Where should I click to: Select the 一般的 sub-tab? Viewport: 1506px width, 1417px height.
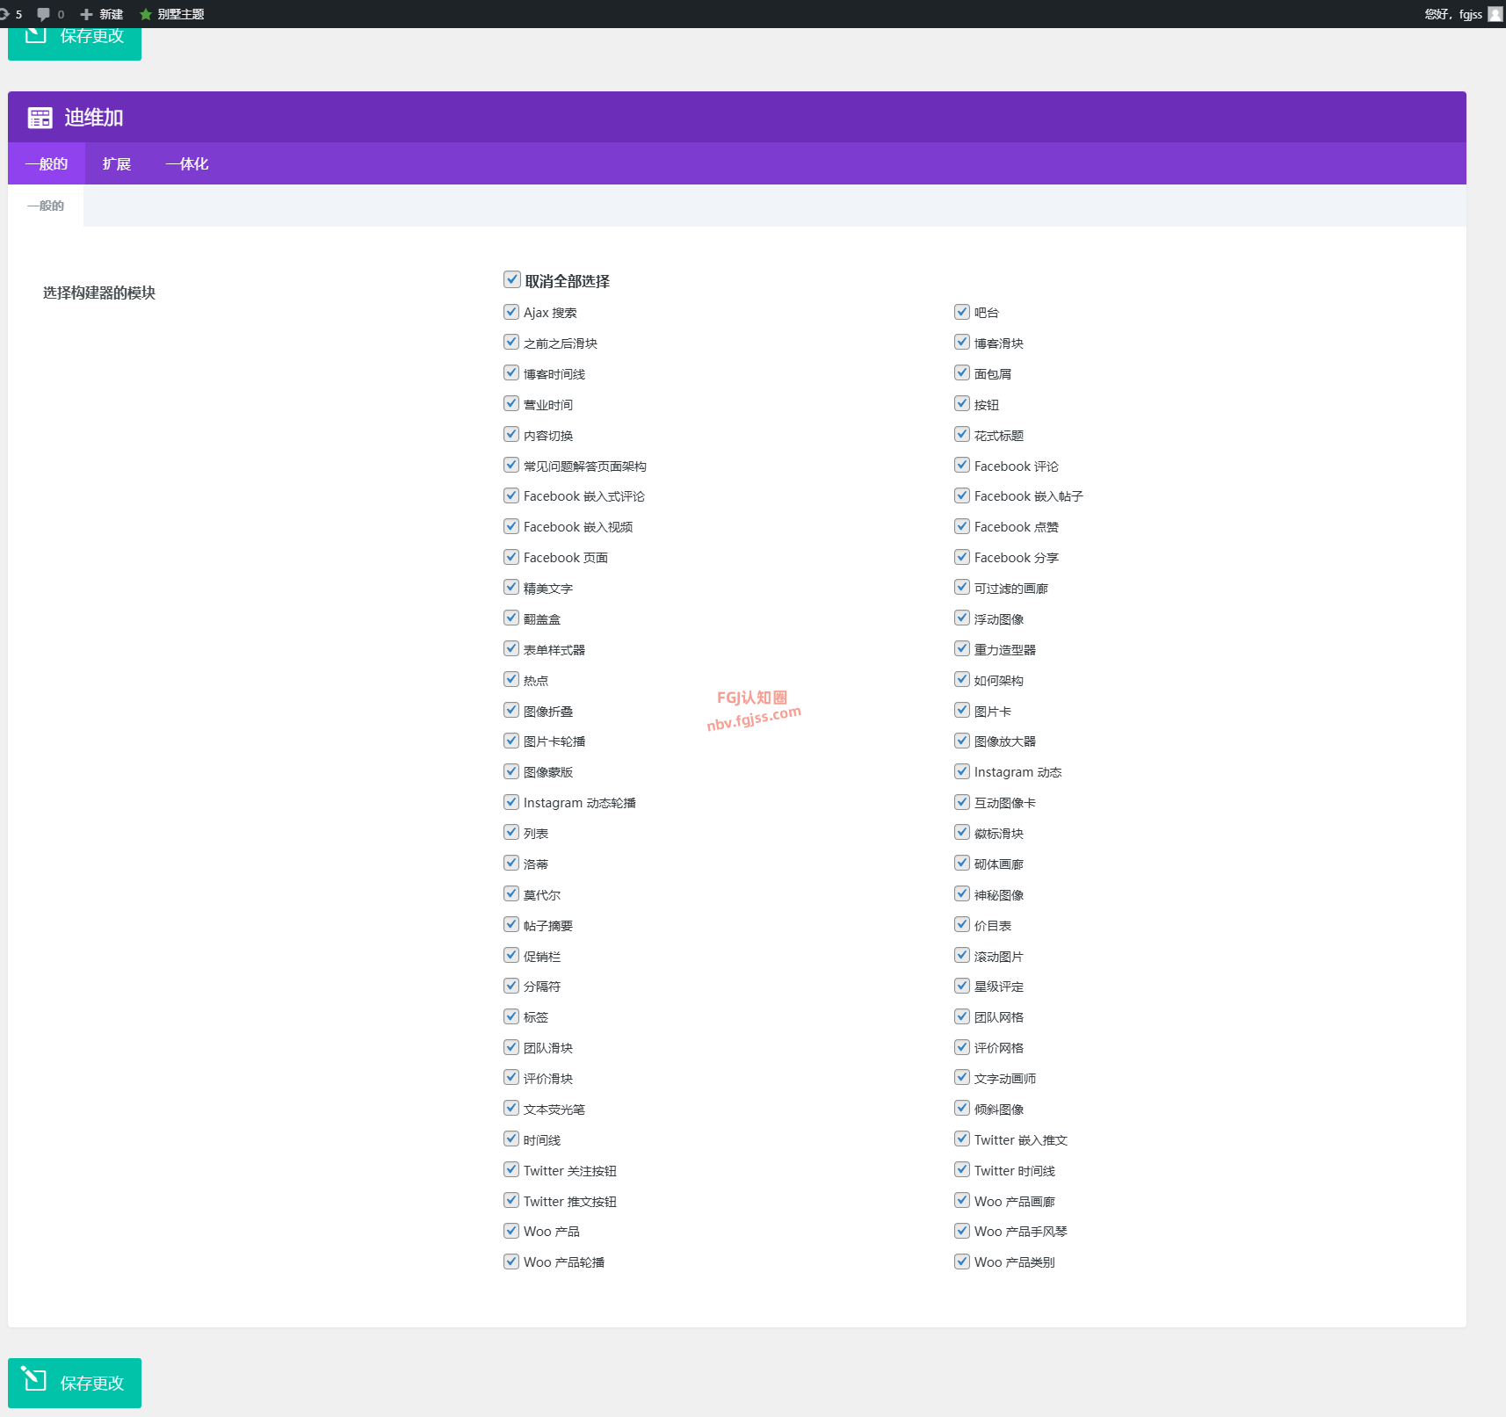pyautogui.click(x=46, y=206)
